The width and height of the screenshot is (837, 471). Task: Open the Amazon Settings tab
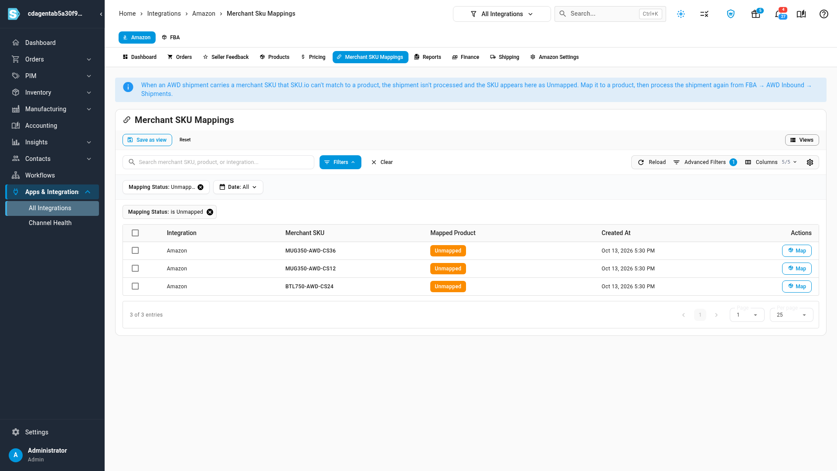coord(555,57)
